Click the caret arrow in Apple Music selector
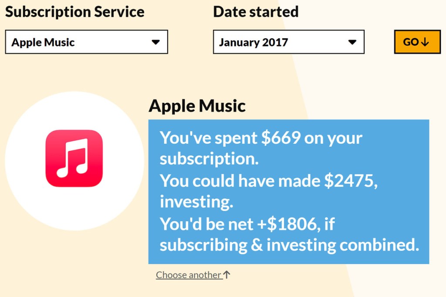Viewport: 446px width, 297px height. click(x=155, y=42)
